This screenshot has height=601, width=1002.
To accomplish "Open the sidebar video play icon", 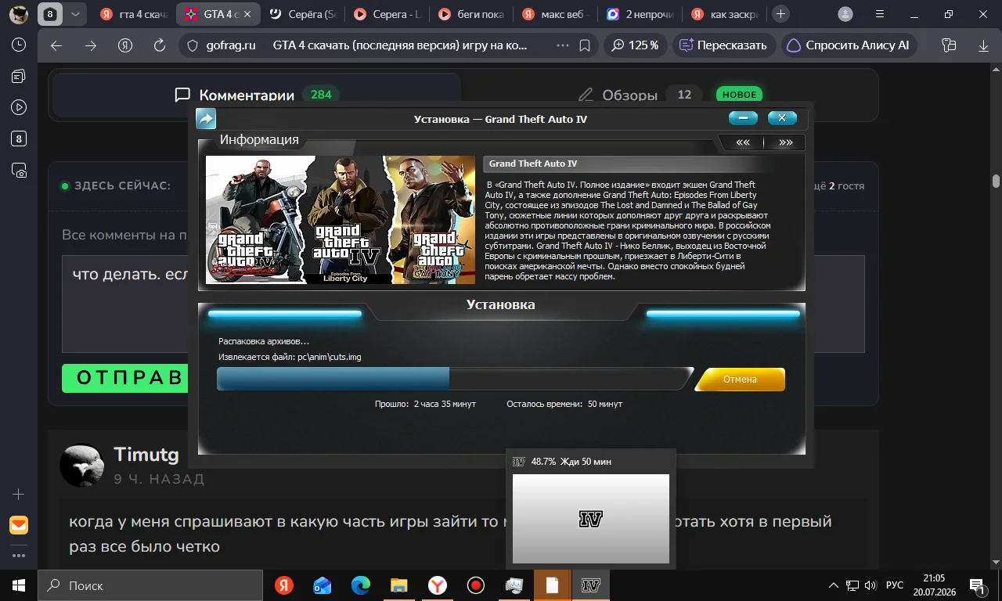I will [19, 107].
